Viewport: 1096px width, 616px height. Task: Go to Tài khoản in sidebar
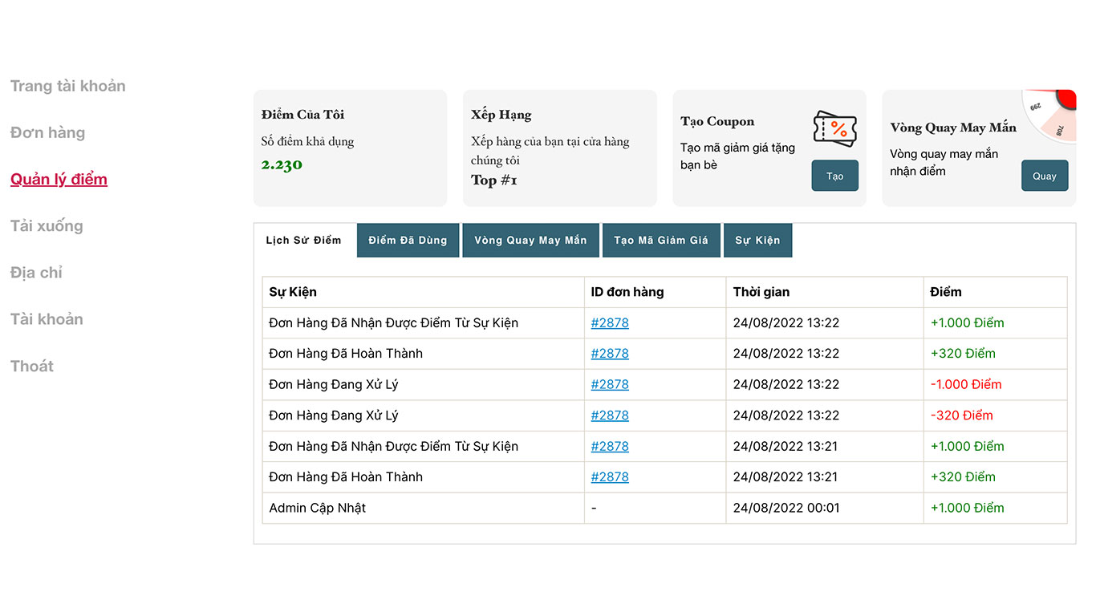pyautogui.click(x=47, y=319)
